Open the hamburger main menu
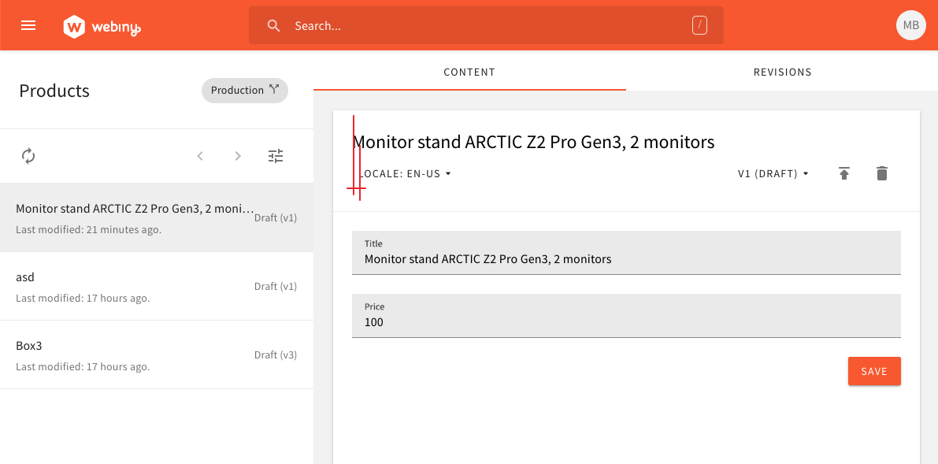938x464 pixels. [28, 25]
